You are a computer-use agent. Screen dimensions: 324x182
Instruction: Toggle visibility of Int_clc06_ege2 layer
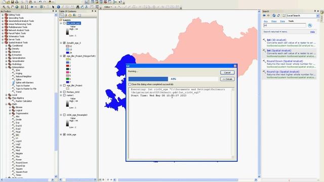tap(64, 23)
